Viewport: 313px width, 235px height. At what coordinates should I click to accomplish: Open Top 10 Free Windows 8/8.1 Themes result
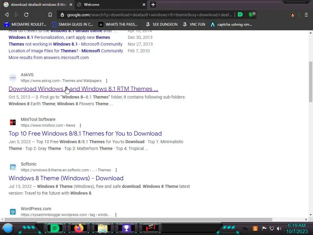(85, 133)
